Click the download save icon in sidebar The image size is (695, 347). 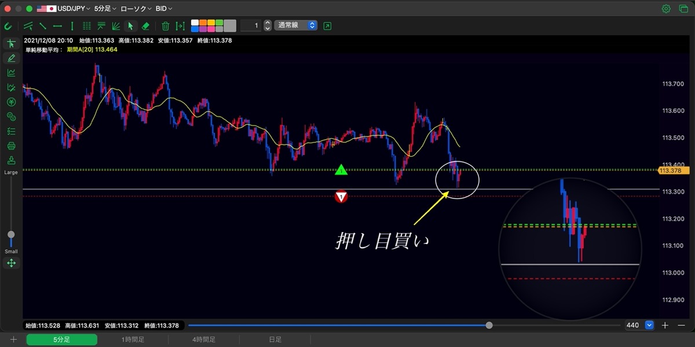pos(11,160)
